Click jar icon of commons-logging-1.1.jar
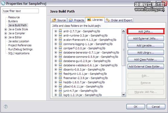Viewport: 168px width, 113px height. [x=60, y=44]
